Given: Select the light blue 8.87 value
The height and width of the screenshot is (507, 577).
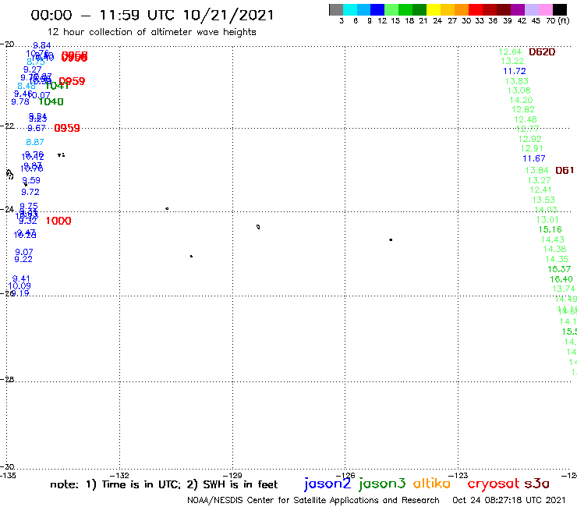Looking at the screenshot, I should point(35,142).
